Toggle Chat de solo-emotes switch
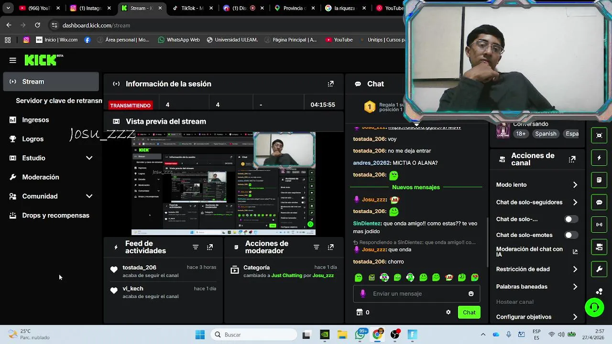The width and height of the screenshot is (612, 344). [571, 235]
